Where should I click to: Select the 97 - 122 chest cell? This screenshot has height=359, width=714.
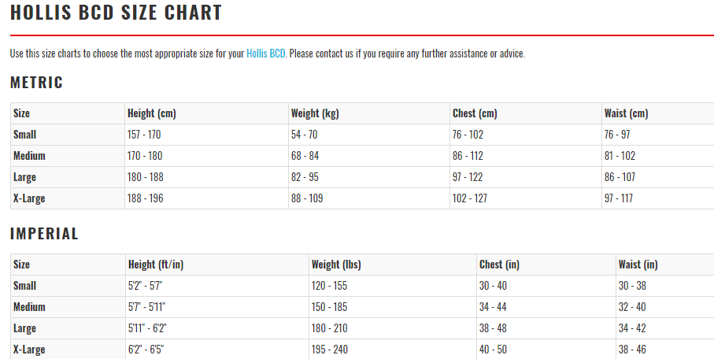tap(469, 177)
